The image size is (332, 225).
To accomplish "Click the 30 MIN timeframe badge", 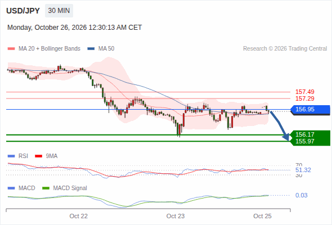I will tap(59, 11).
